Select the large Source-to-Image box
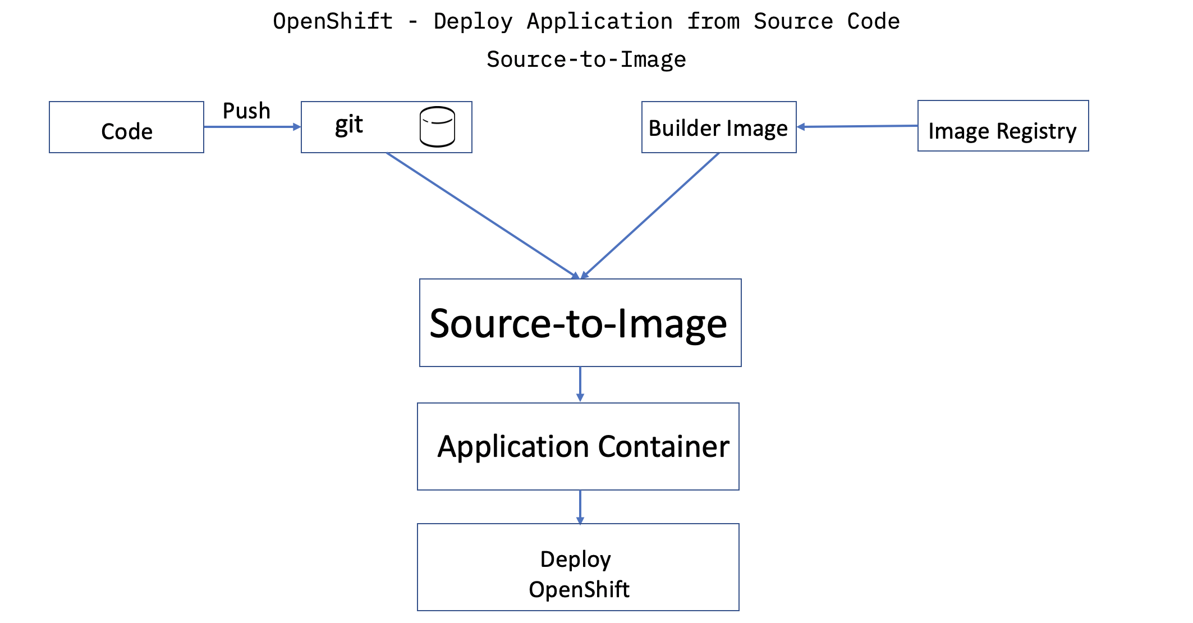The width and height of the screenshot is (1193, 623). [x=580, y=323]
